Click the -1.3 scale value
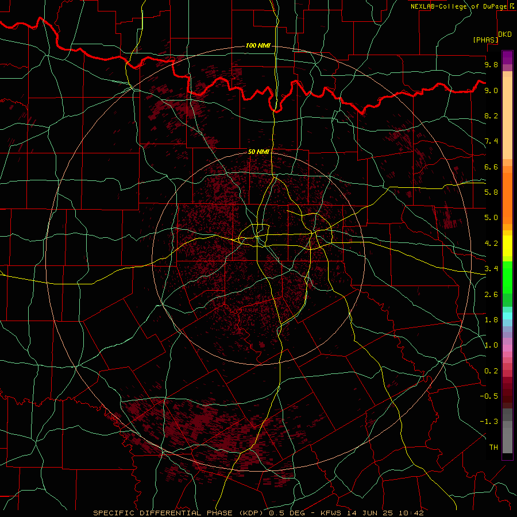 tap(489, 422)
